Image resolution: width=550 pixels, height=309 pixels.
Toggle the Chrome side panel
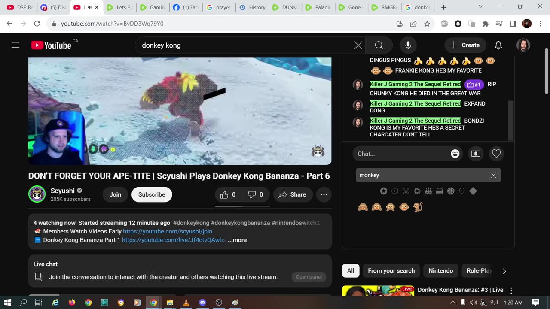(513, 24)
